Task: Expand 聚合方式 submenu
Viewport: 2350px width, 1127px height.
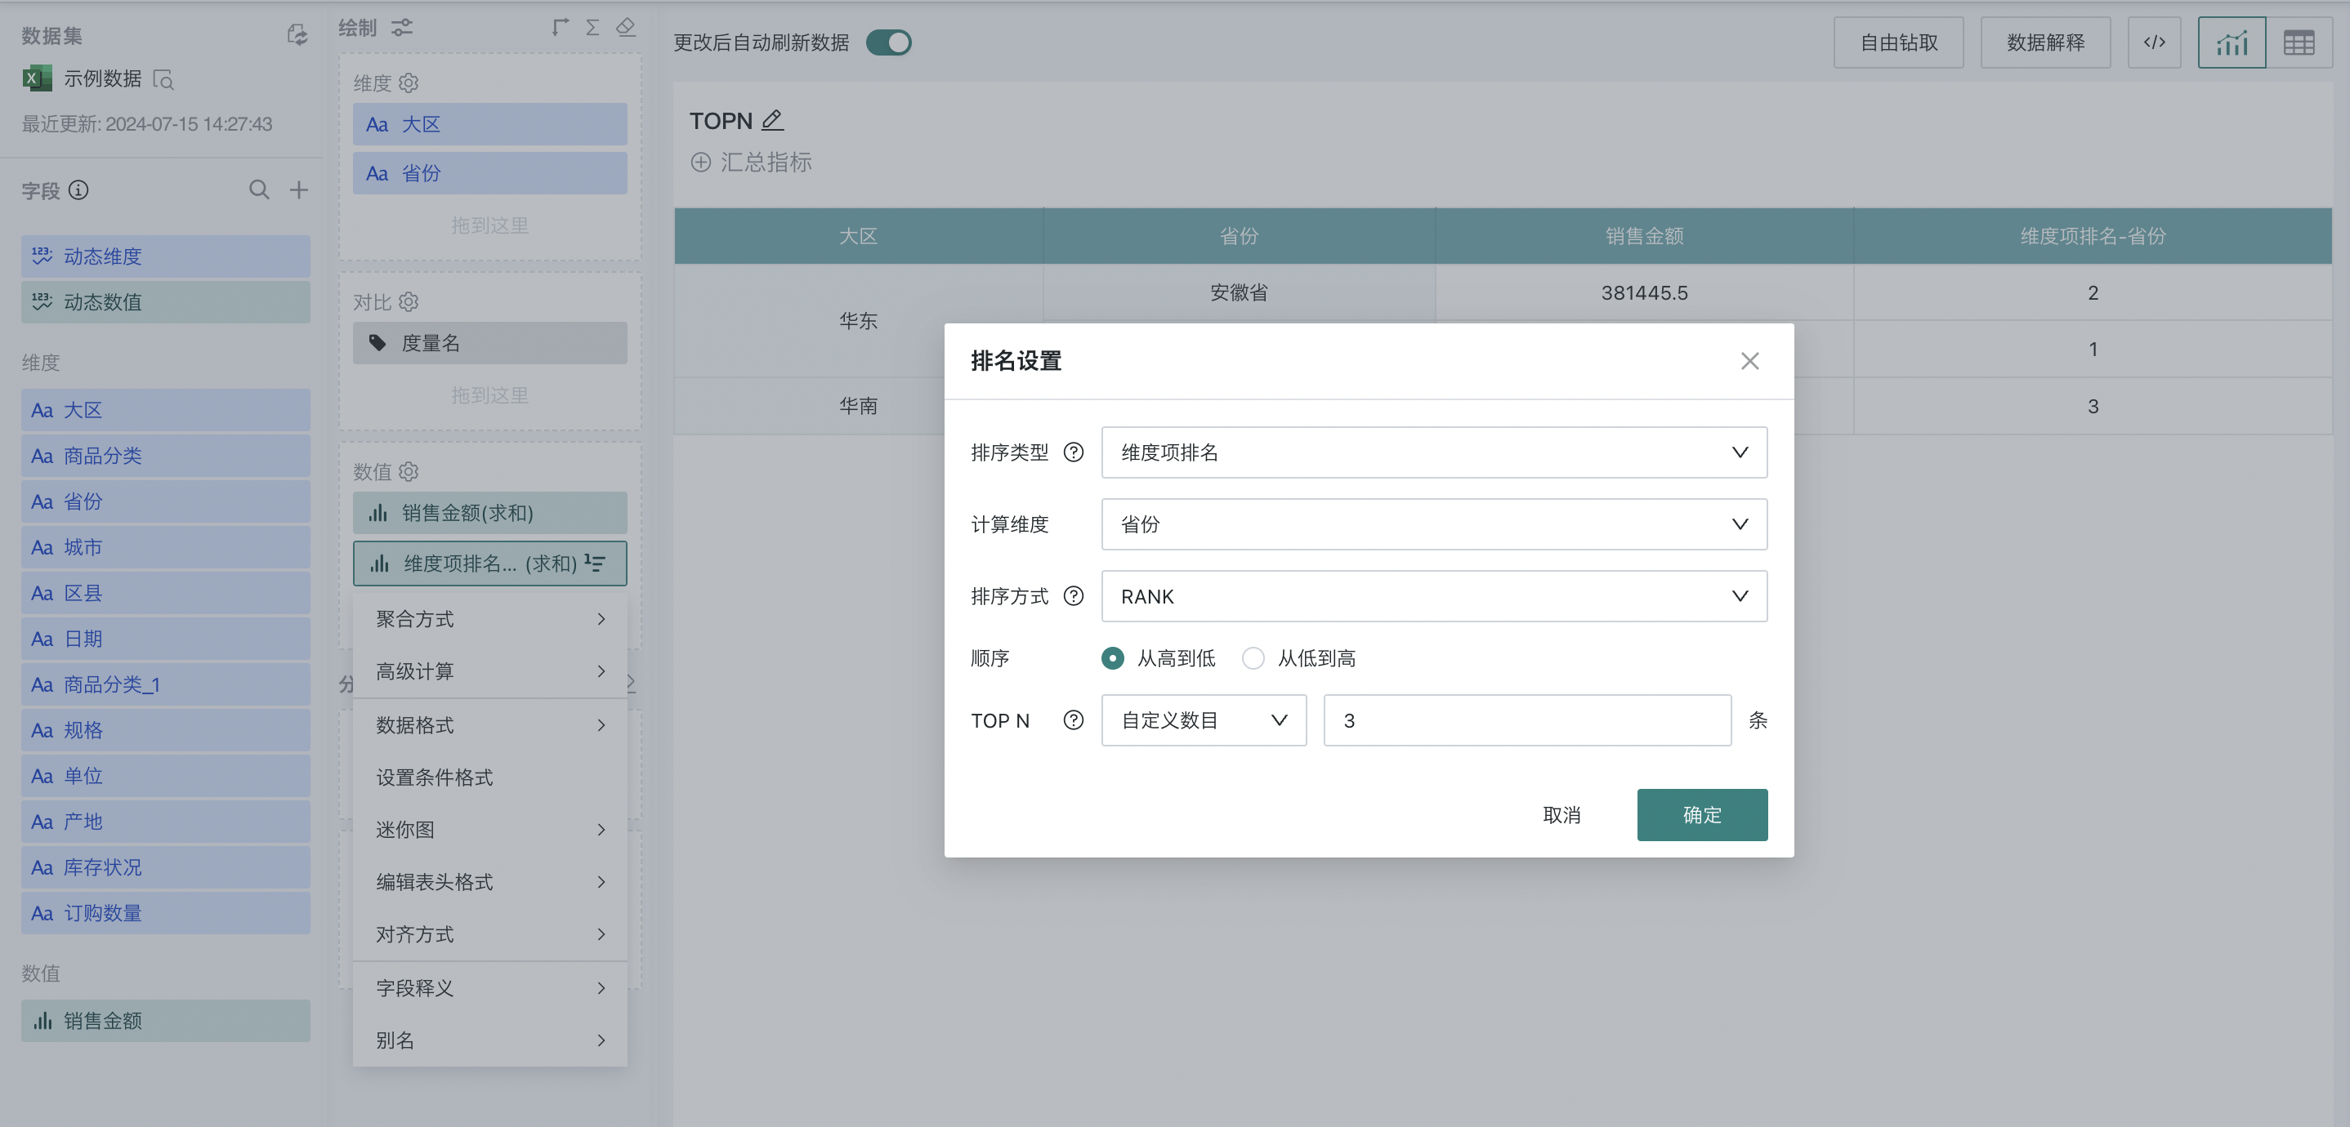Action: (x=490, y=619)
